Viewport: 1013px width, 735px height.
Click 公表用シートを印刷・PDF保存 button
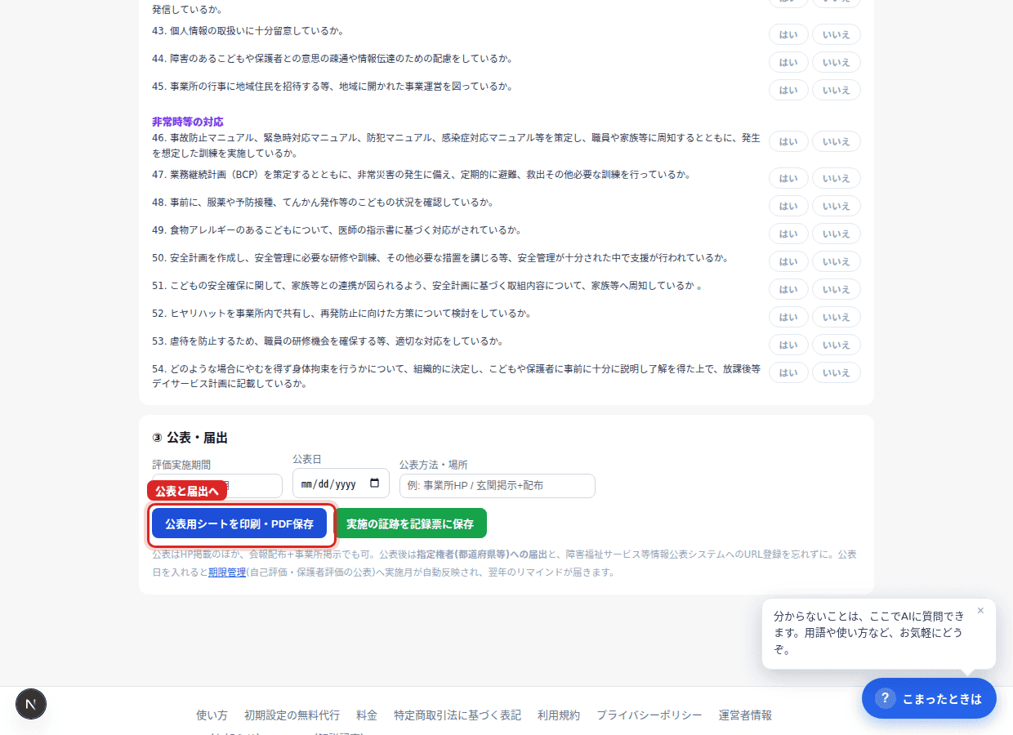click(239, 523)
